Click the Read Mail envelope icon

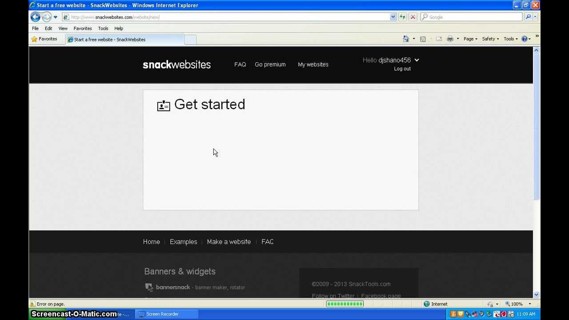(439, 39)
